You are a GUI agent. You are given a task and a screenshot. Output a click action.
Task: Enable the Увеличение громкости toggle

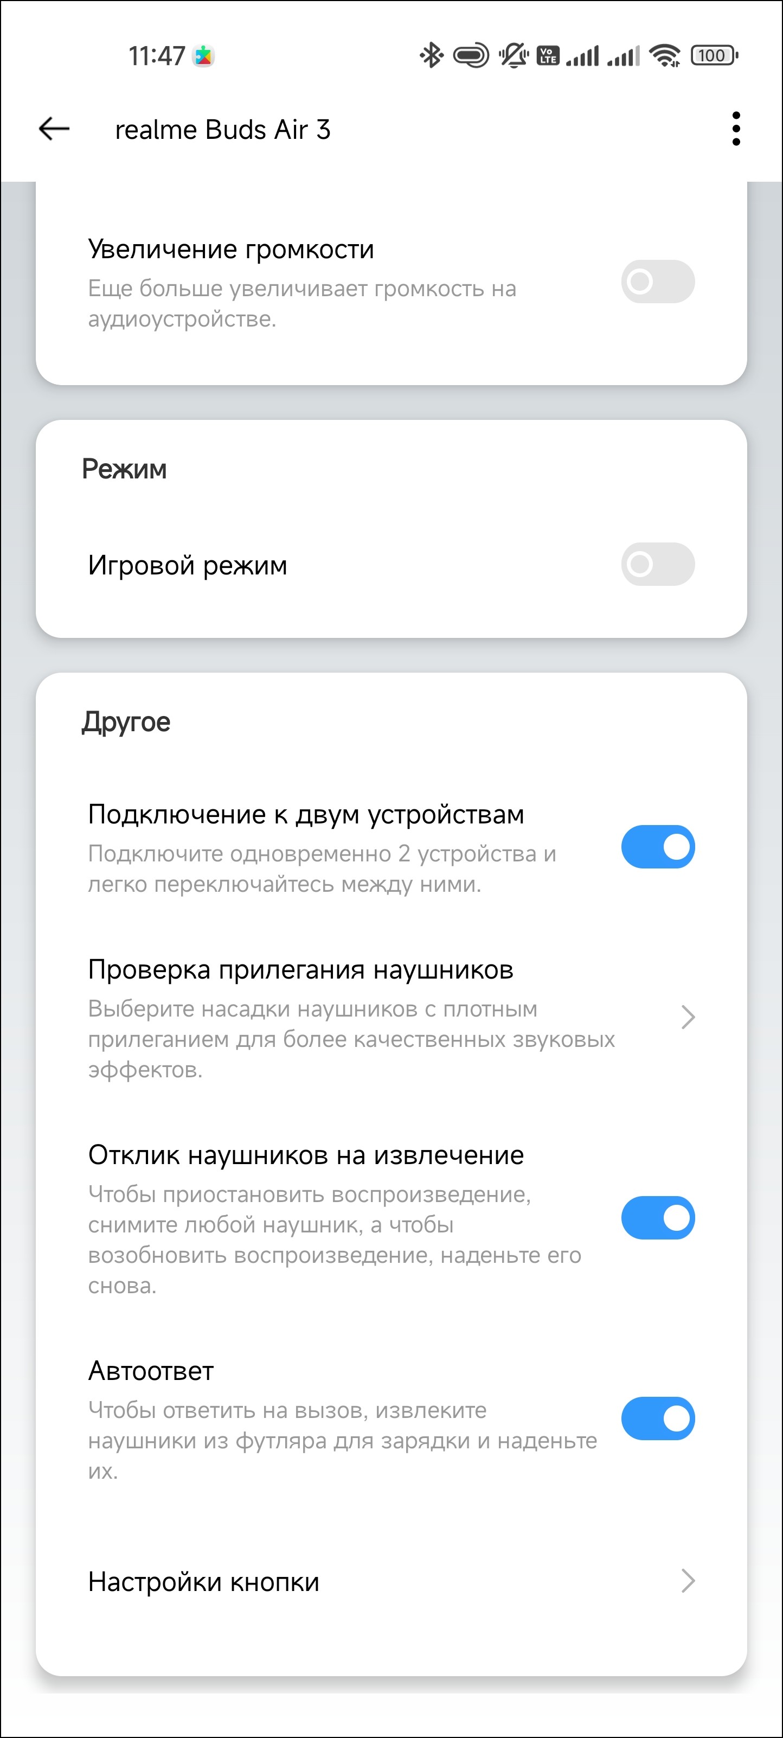(x=658, y=282)
